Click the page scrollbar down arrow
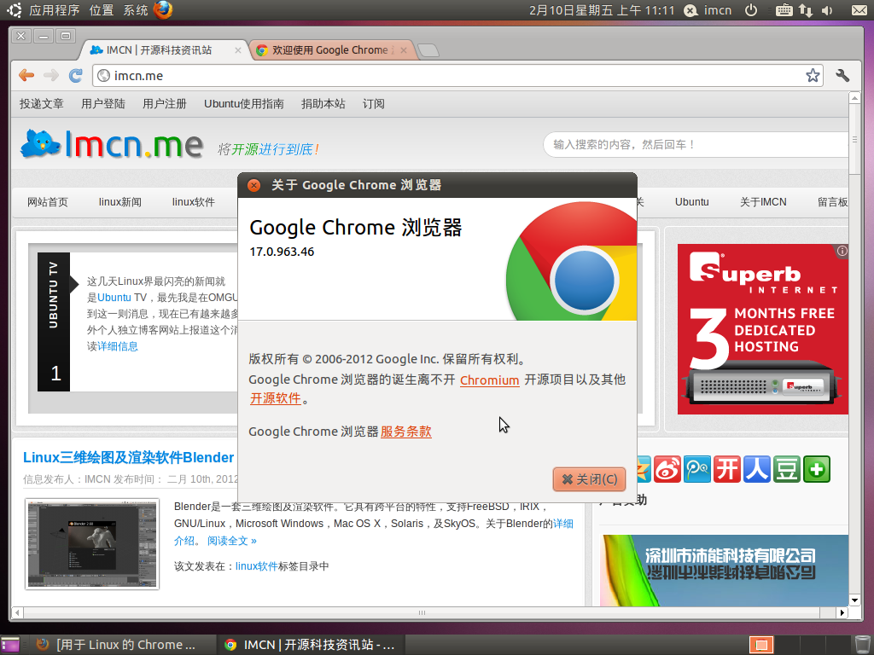The height and width of the screenshot is (655, 874). tap(854, 600)
